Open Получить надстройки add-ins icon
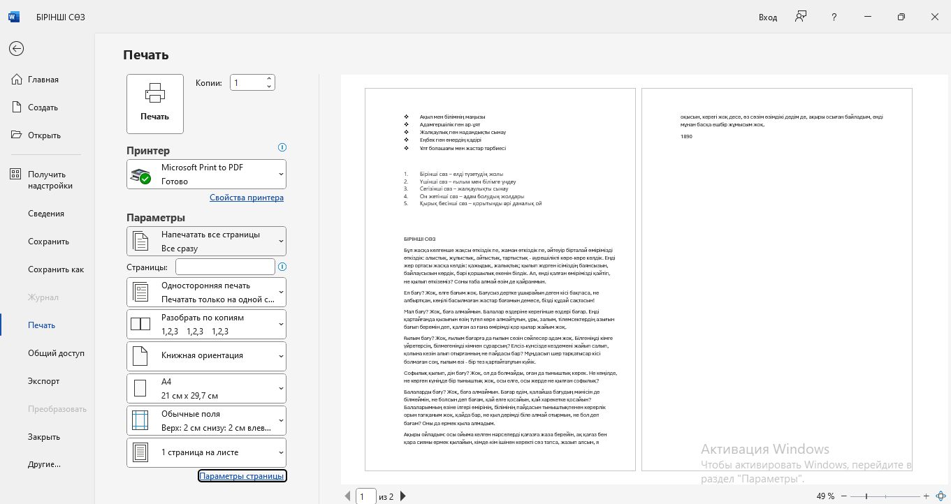The height and width of the screenshot is (504, 951). point(16,175)
